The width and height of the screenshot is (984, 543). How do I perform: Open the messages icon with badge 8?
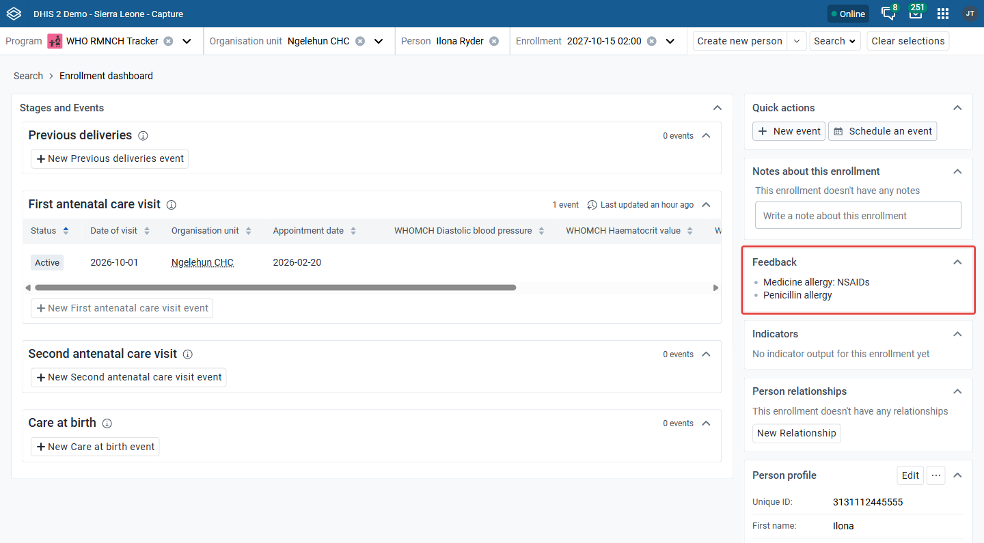click(x=889, y=13)
